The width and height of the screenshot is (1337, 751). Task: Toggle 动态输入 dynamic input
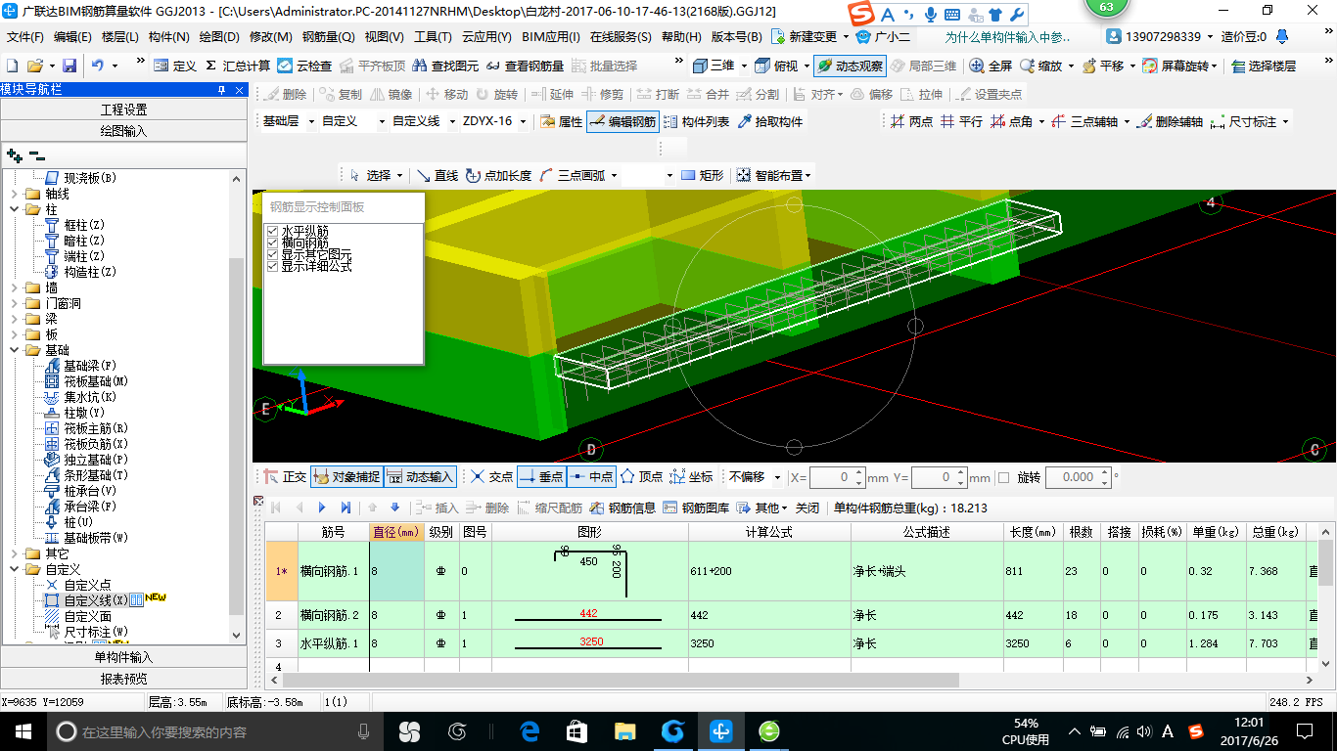pyautogui.click(x=421, y=477)
